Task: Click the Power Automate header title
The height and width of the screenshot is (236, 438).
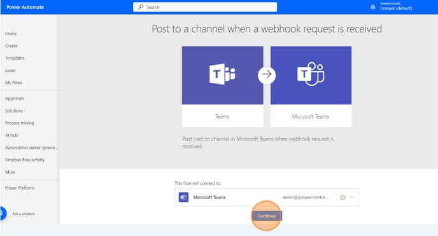Action: (x=25, y=7)
